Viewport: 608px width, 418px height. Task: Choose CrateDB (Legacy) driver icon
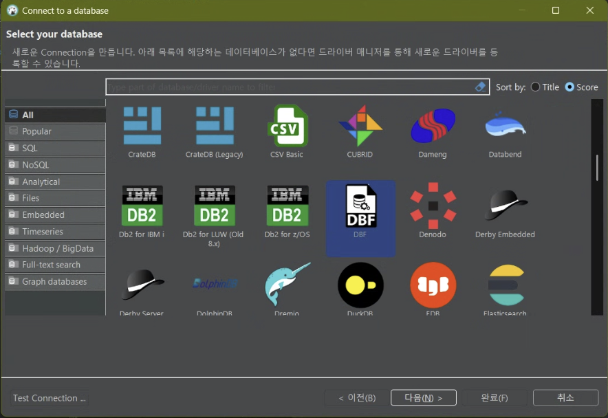click(x=215, y=126)
